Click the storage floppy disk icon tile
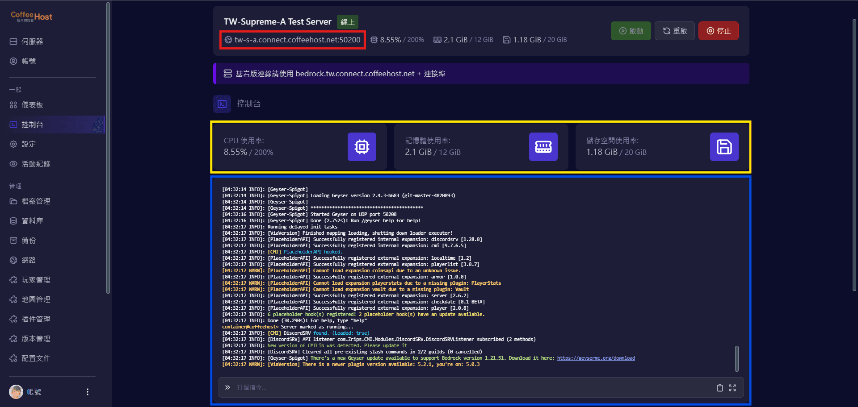The width and height of the screenshot is (858, 407). click(x=724, y=147)
